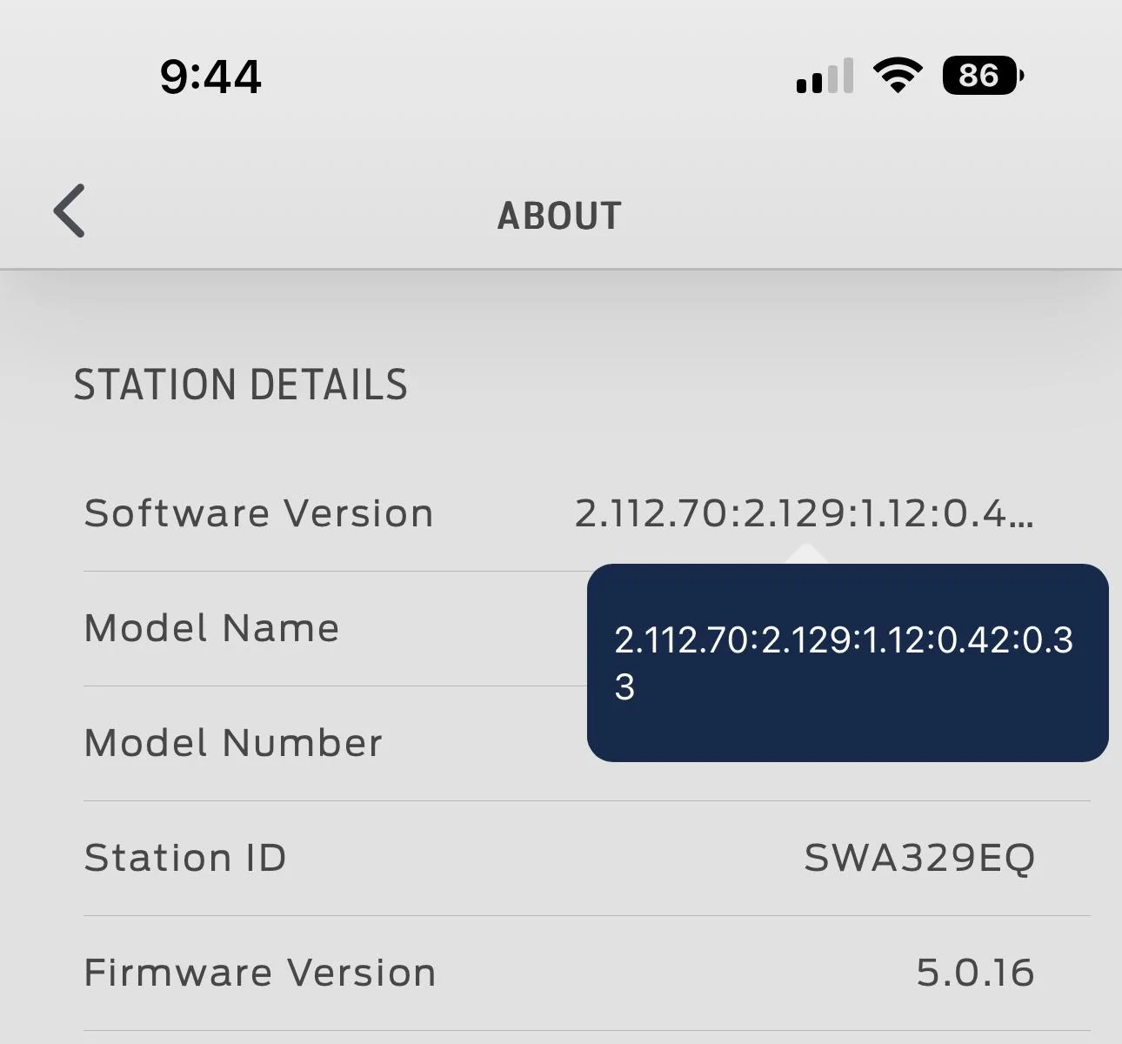This screenshot has width=1122, height=1044.
Task: Select the Model Number row label
Action: click(233, 743)
